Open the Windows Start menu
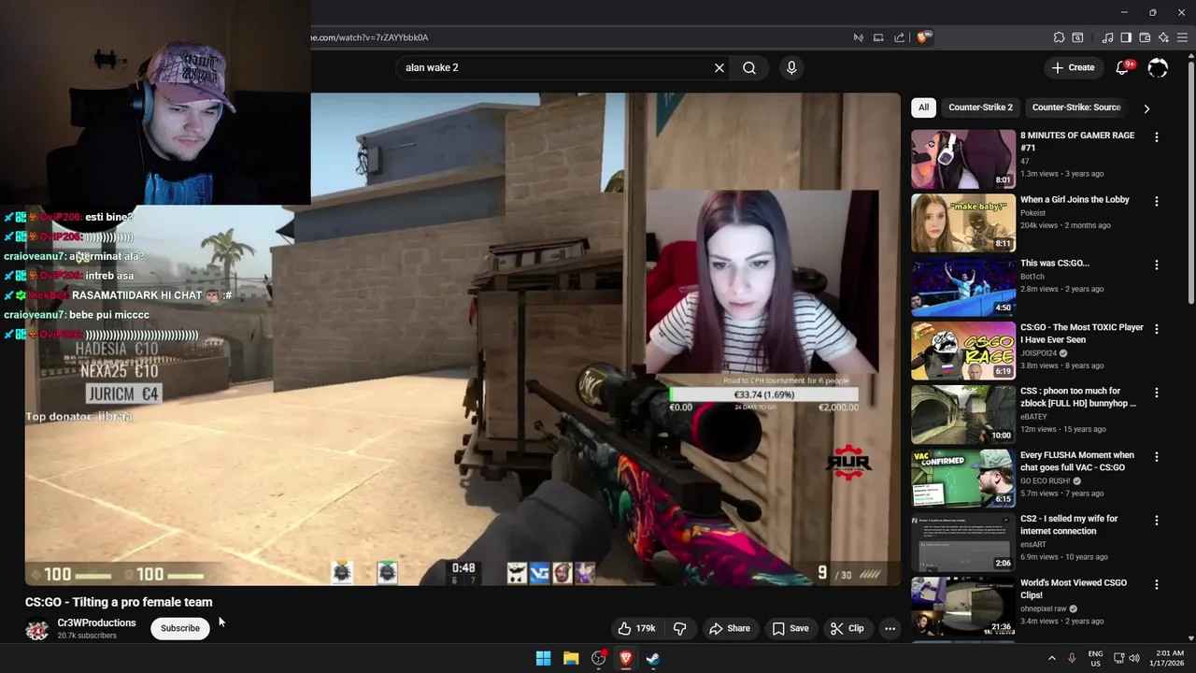Viewport: 1196px width, 673px height. 543,658
